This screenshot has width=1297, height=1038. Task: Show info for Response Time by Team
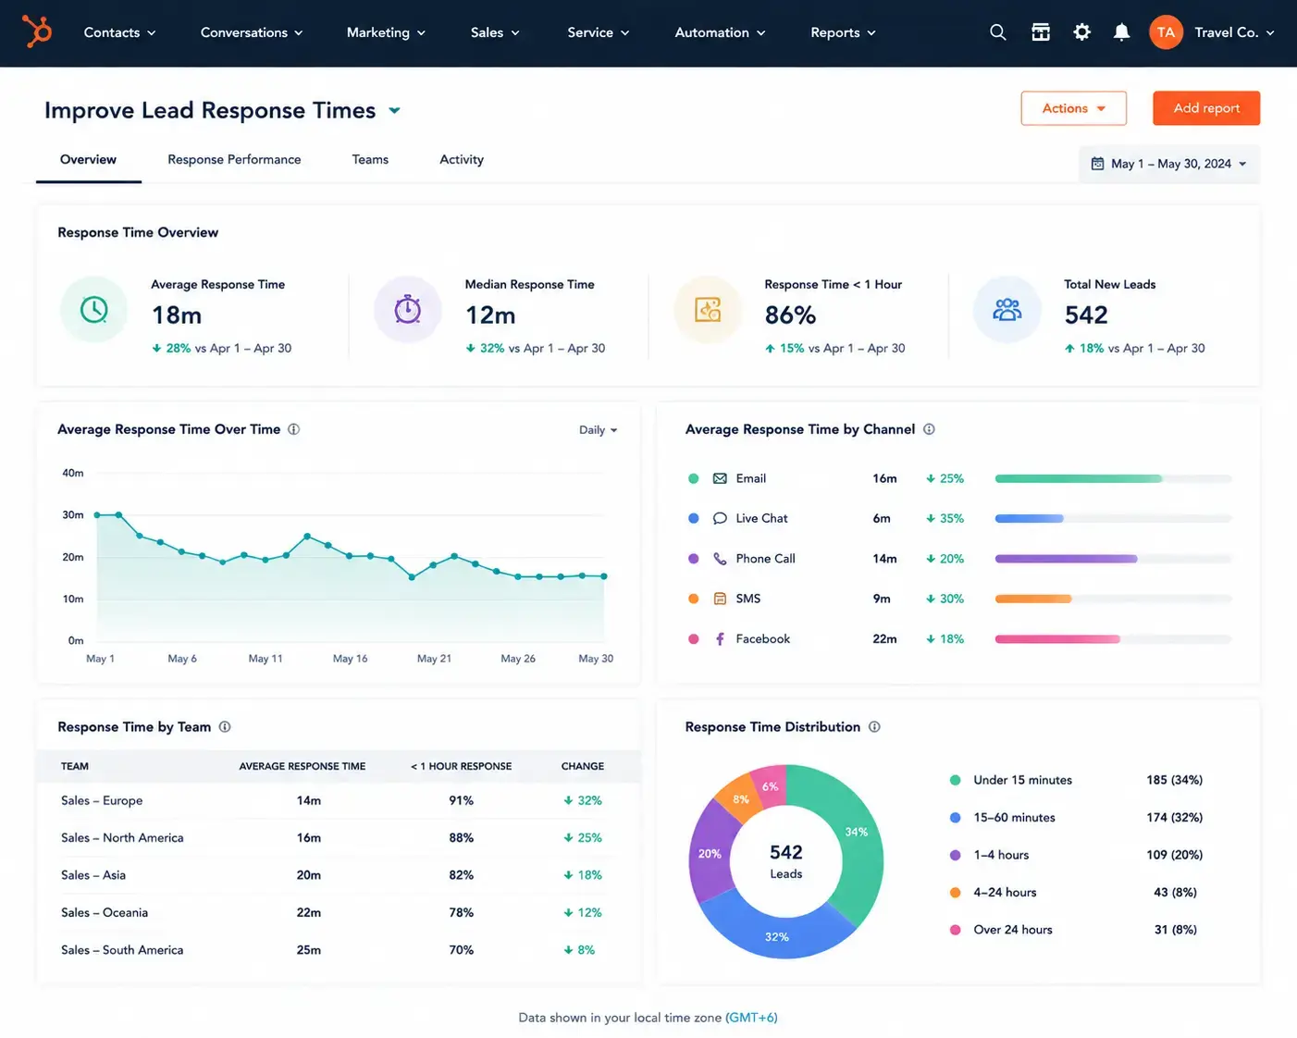(225, 727)
